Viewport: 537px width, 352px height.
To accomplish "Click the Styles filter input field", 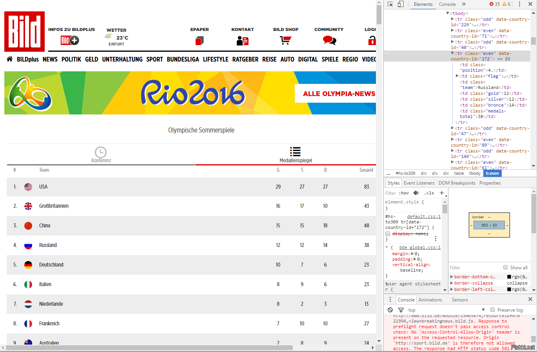I will pos(391,193).
